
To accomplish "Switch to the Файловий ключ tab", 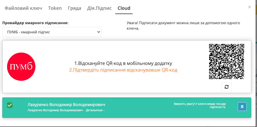I will click(x=23, y=8).
